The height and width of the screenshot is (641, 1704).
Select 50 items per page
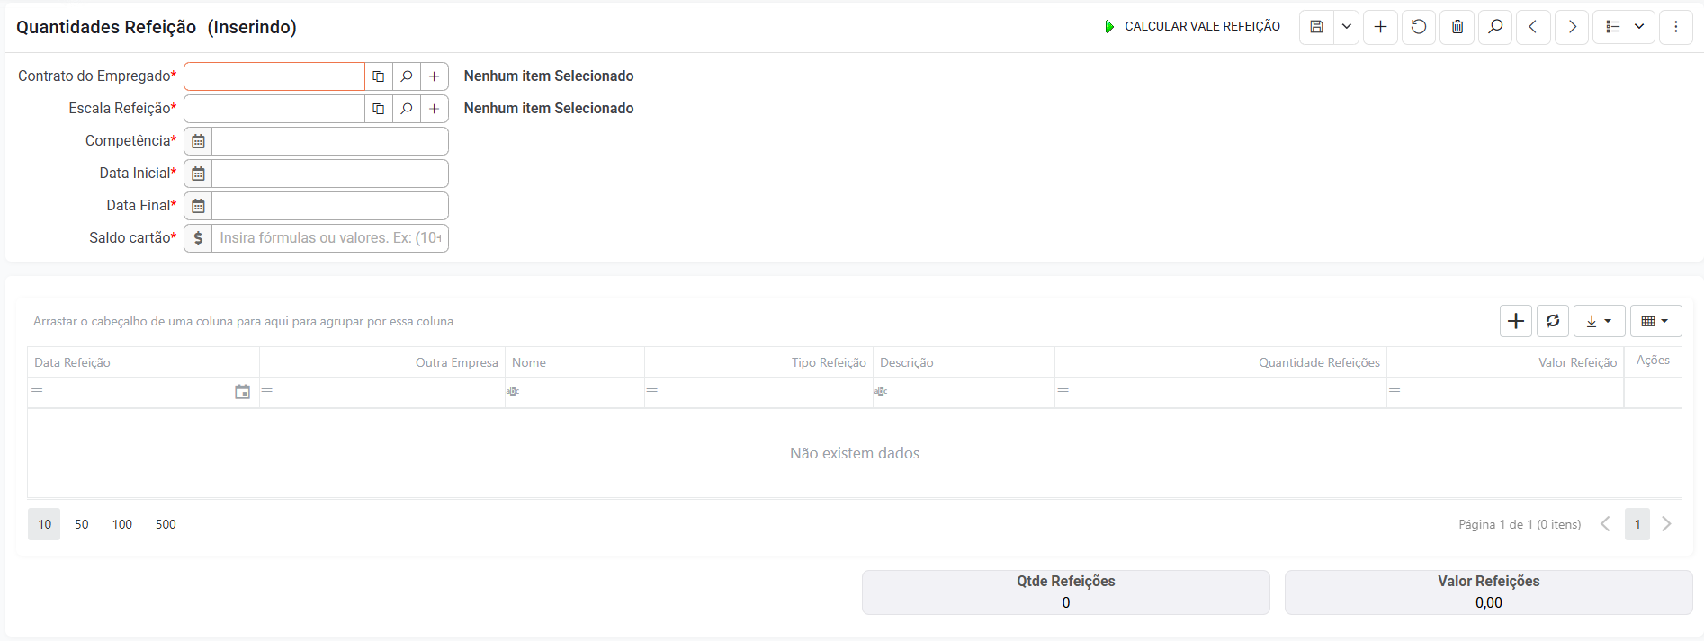(x=82, y=524)
